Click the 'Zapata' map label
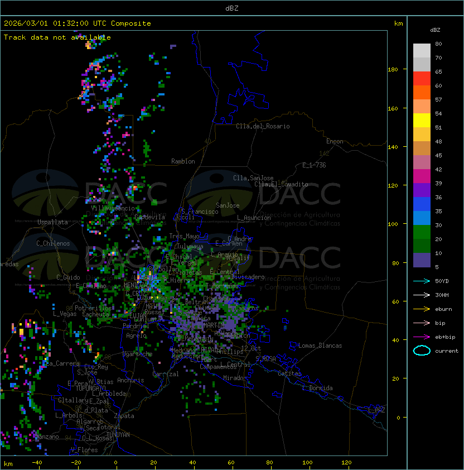The image size is (464, 470). pos(124,416)
